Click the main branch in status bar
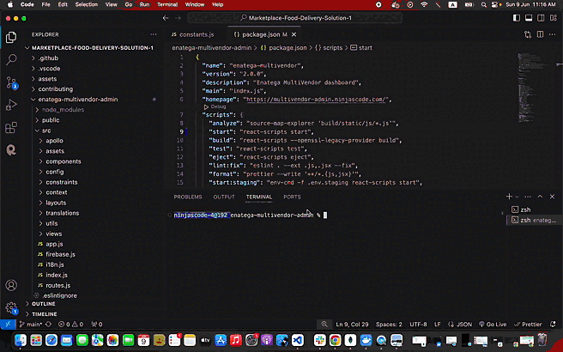 pyautogui.click(x=32, y=325)
